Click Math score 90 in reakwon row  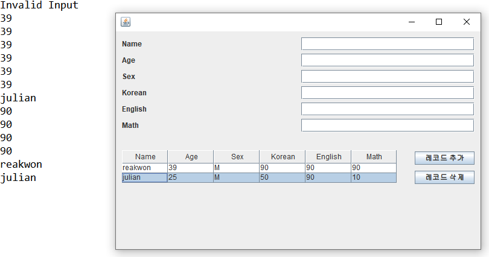374,168
